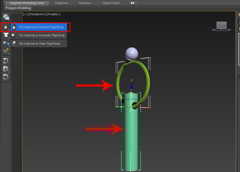Screen dimensions: 240x172
Task: Choose Set Selected as Kinematic Rigid Body
Action: tap(39, 35)
